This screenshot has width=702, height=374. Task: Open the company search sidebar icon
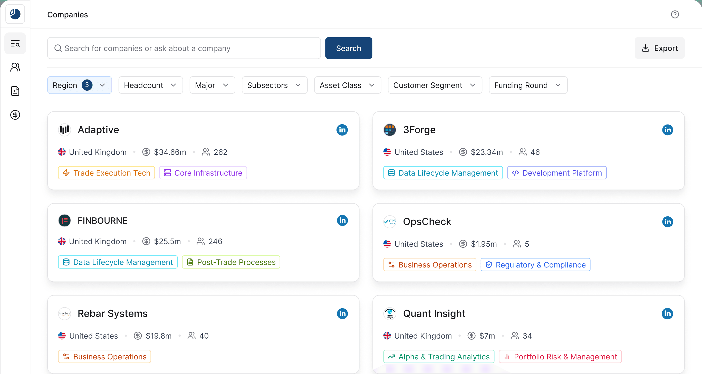point(15,43)
